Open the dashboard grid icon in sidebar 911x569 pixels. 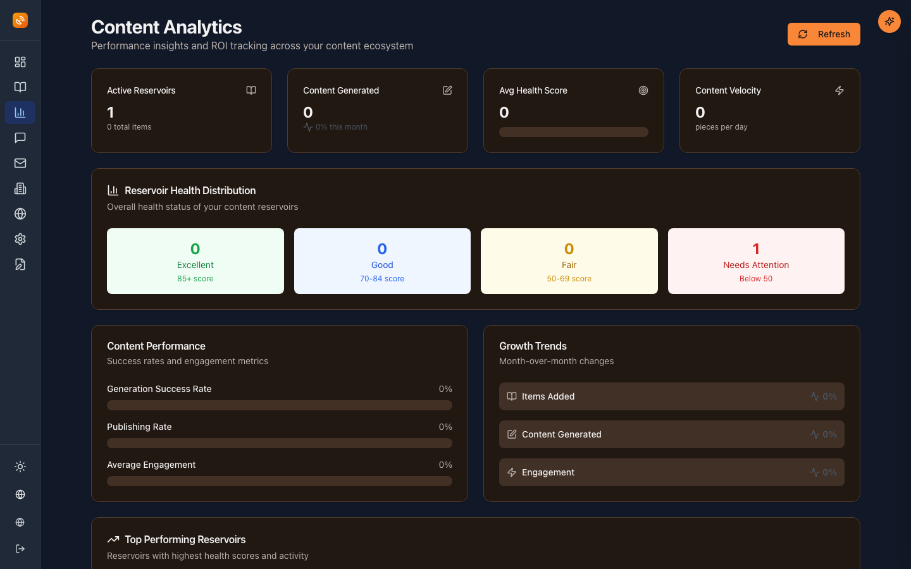tap(20, 62)
